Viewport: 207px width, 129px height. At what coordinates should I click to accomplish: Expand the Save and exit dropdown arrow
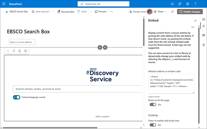pos(53,11)
